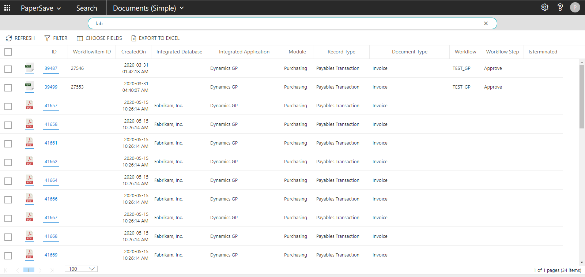Click Export to Excel
The width and height of the screenshot is (585, 277).
155,38
